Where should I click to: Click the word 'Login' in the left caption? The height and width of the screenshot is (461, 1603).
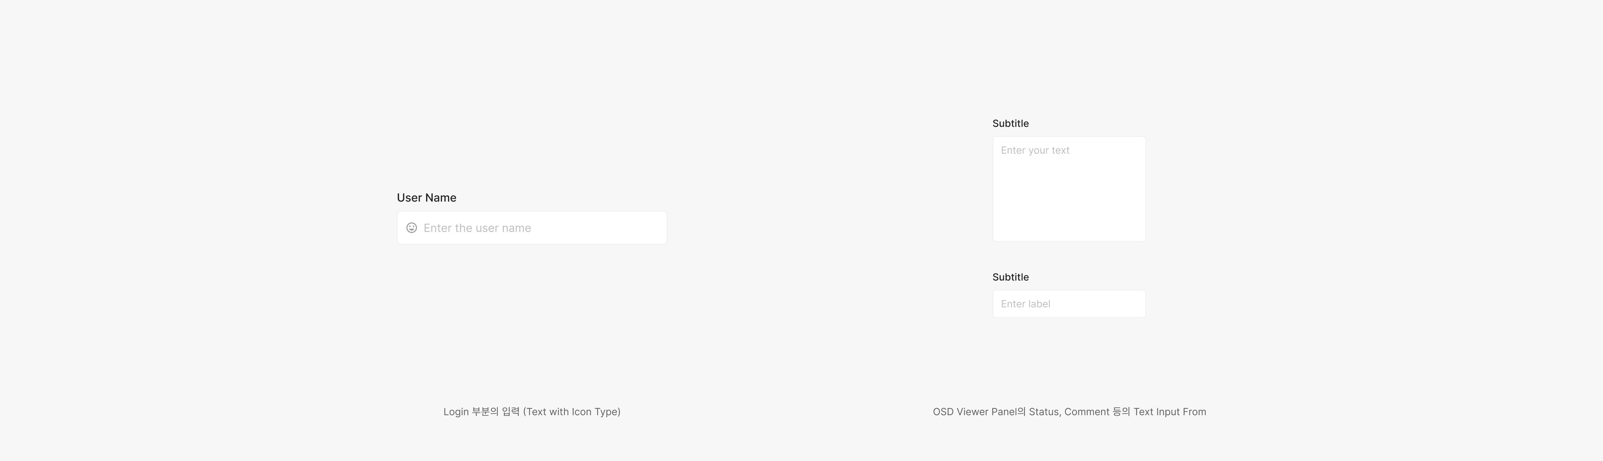[x=455, y=412]
